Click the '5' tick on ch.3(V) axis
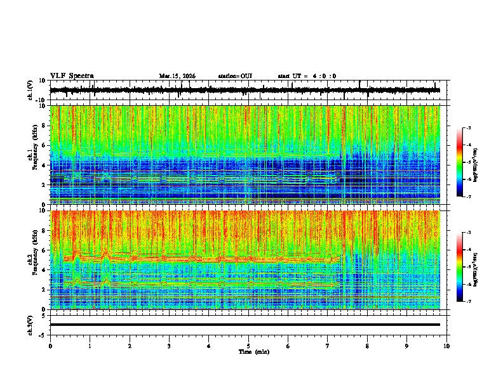 (x=44, y=315)
